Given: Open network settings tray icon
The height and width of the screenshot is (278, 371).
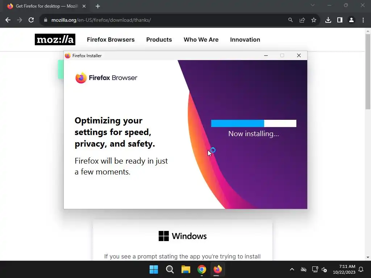Looking at the screenshot, I should pos(315,269).
